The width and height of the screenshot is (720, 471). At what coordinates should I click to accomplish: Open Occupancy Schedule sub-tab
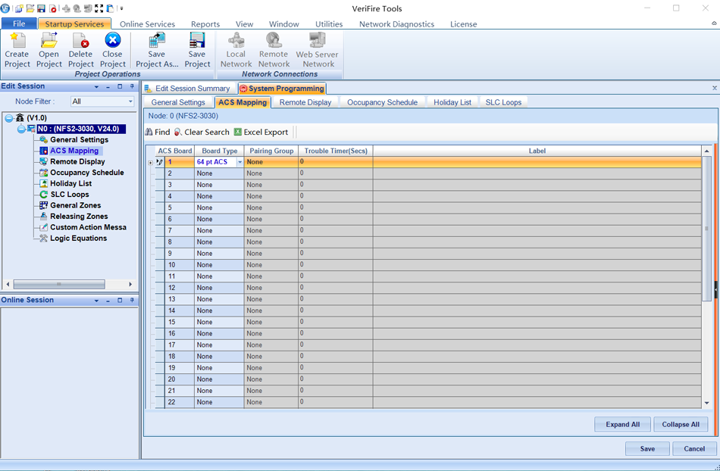point(382,102)
